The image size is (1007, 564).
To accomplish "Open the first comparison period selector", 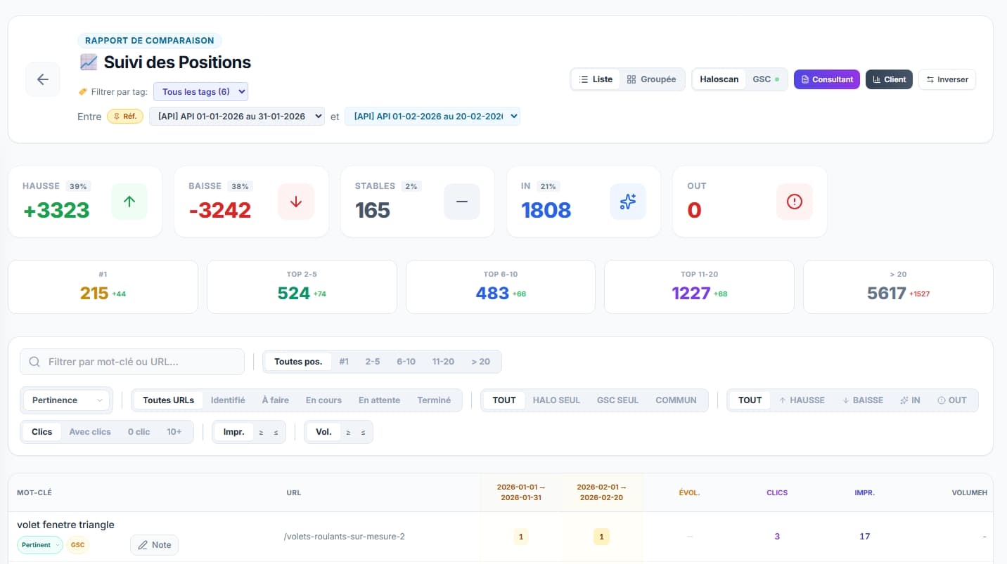I will click(237, 117).
